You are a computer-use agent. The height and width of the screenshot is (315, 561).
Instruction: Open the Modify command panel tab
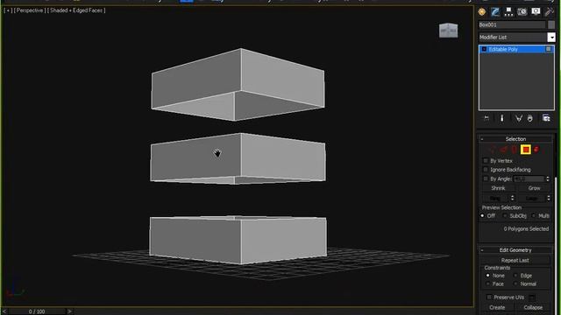(x=495, y=11)
